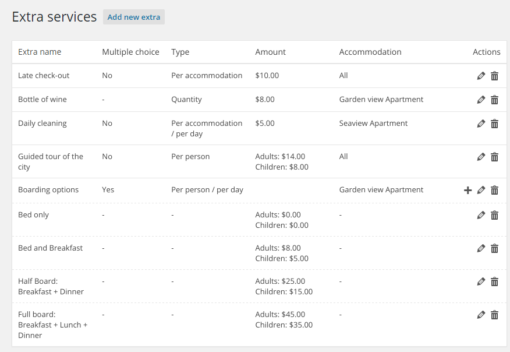Edit the Late check-out extra
The width and height of the screenshot is (510, 352).
(x=481, y=76)
